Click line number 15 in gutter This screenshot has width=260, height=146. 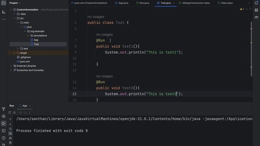tap(74, 94)
